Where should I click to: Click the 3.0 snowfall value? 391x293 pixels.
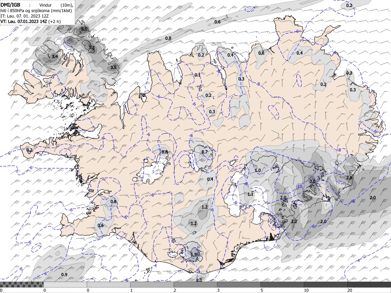pos(312,181)
